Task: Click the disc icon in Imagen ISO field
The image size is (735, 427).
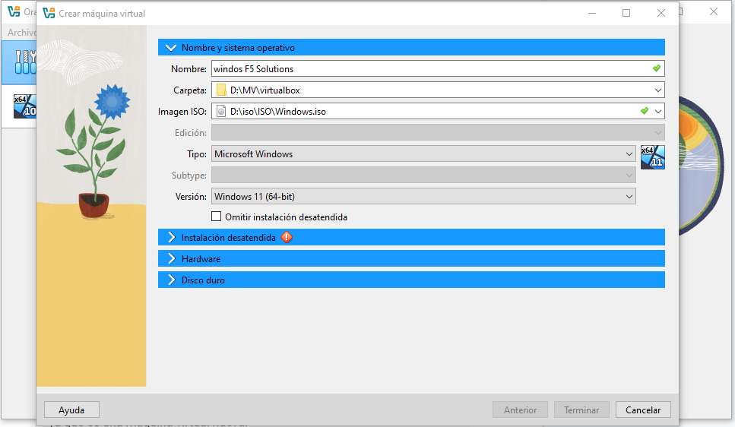Action: tap(221, 111)
